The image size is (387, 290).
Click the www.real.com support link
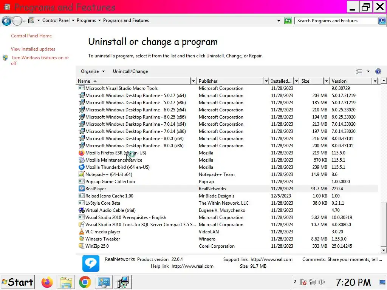271,259
